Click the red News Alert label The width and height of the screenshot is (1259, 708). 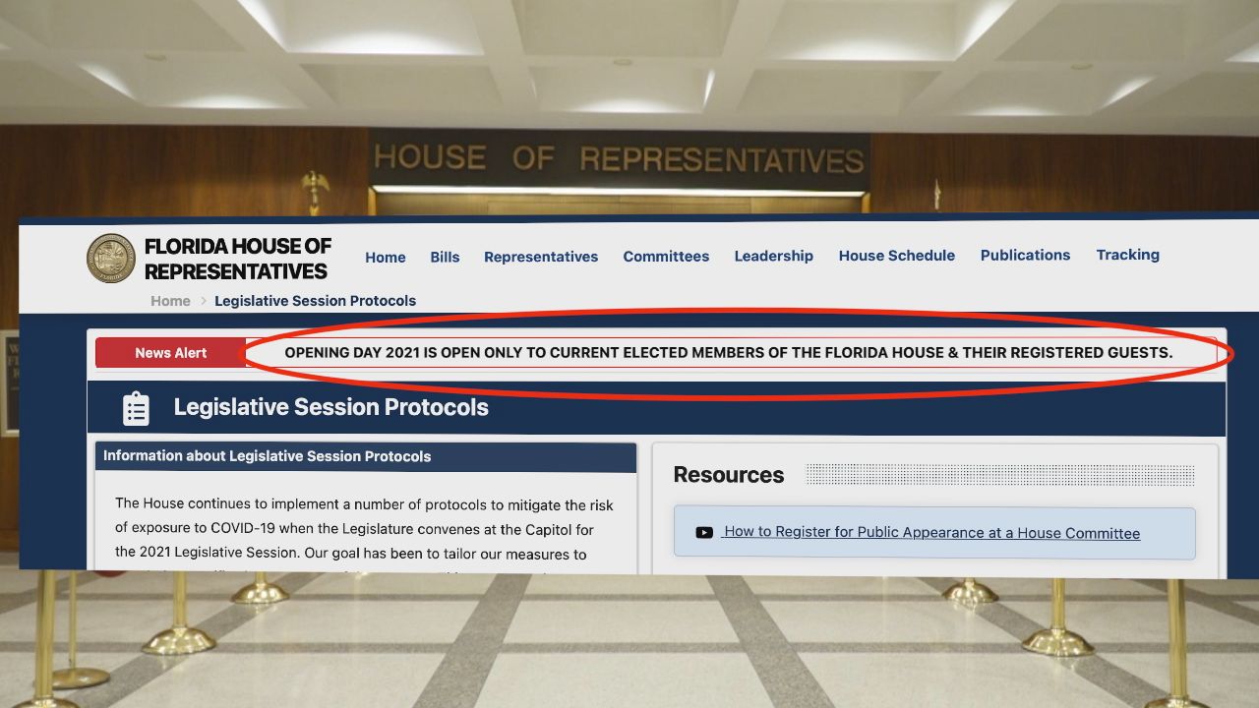coord(170,353)
